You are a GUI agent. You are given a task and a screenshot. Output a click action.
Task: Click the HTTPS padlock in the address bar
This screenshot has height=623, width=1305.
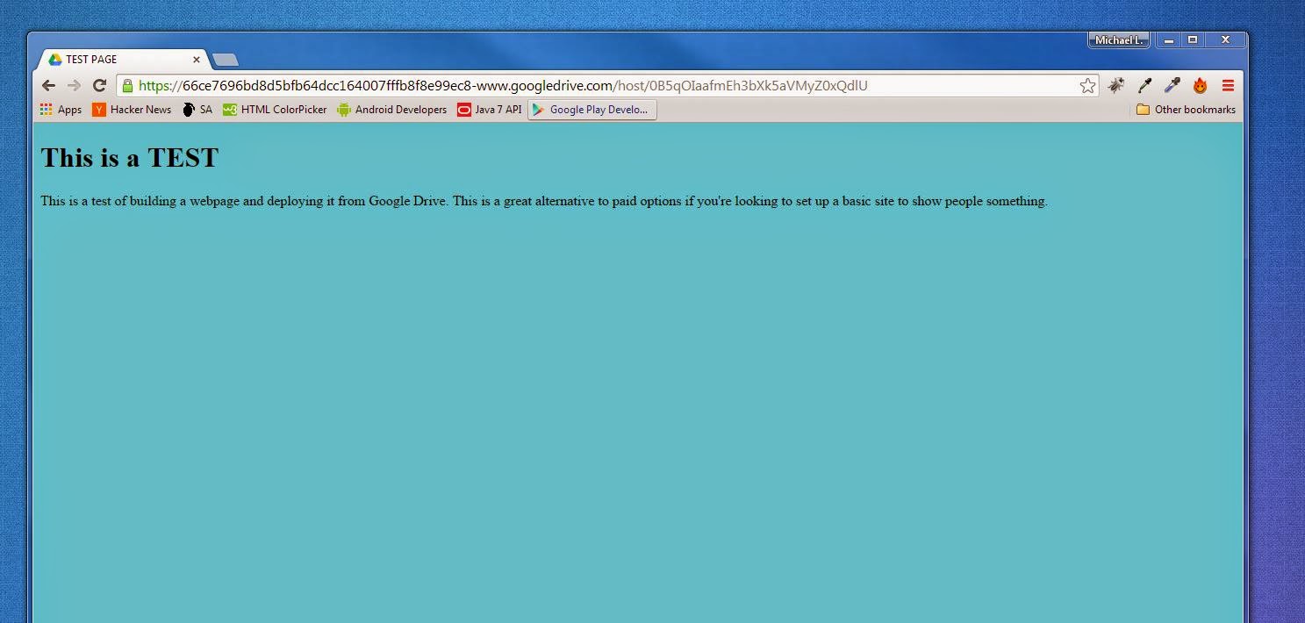click(126, 85)
